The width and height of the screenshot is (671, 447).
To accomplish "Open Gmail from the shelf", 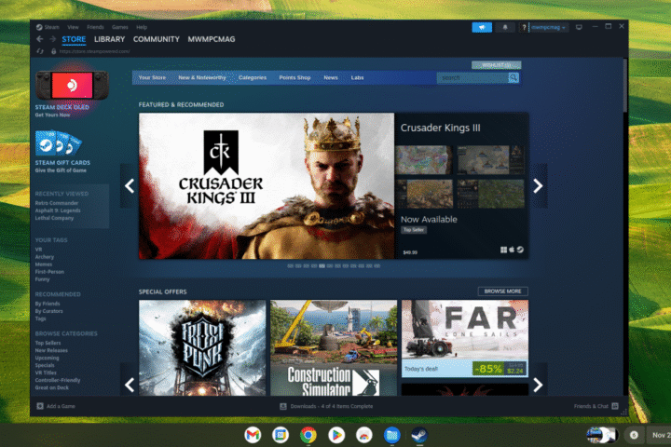I will [253, 435].
